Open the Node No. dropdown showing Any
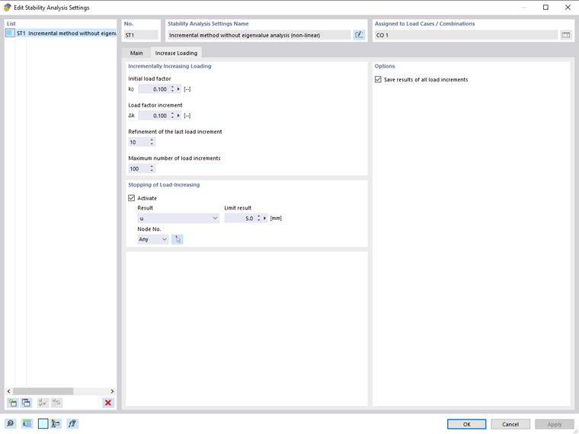Viewport: 579px width, 434px height. click(x=153, y=240)
